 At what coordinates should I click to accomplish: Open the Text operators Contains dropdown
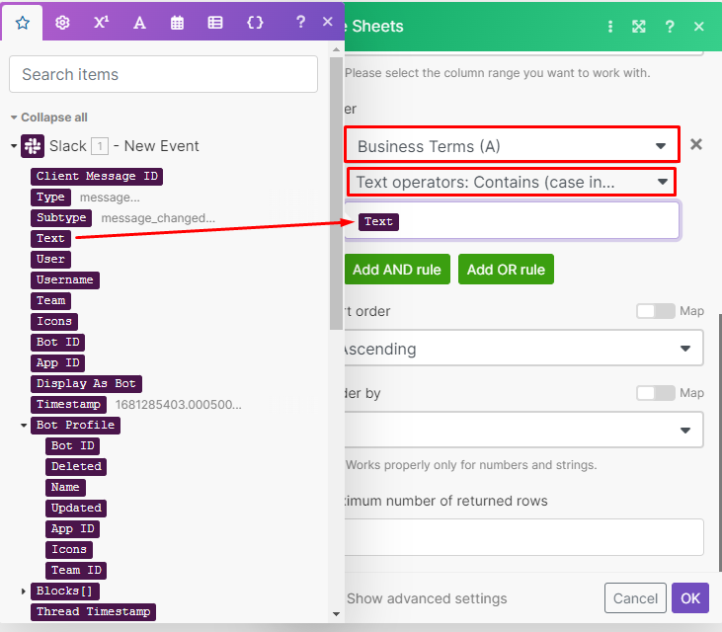(512, 182)
